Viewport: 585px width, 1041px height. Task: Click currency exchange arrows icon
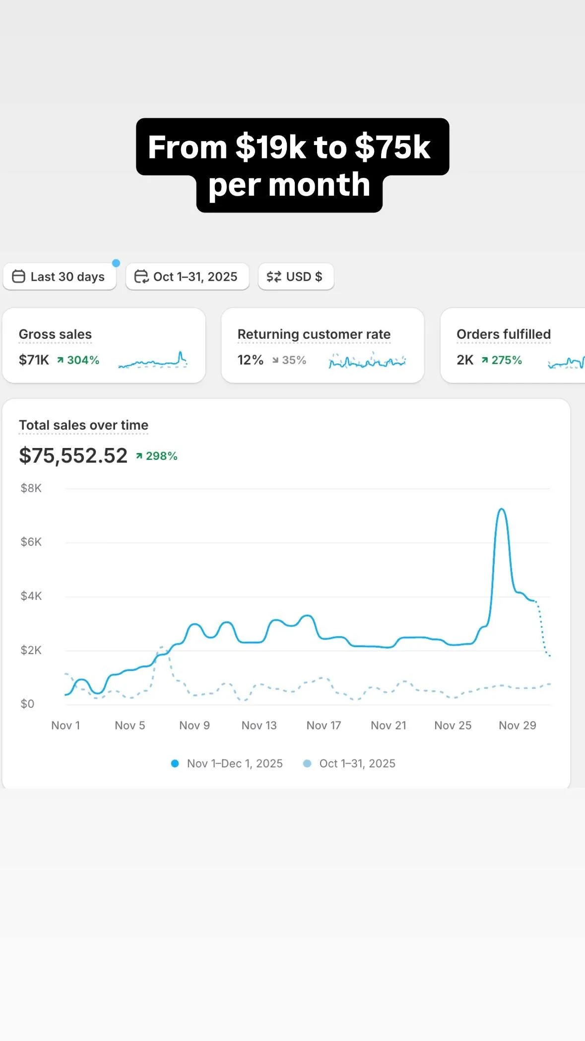point(274,277)
